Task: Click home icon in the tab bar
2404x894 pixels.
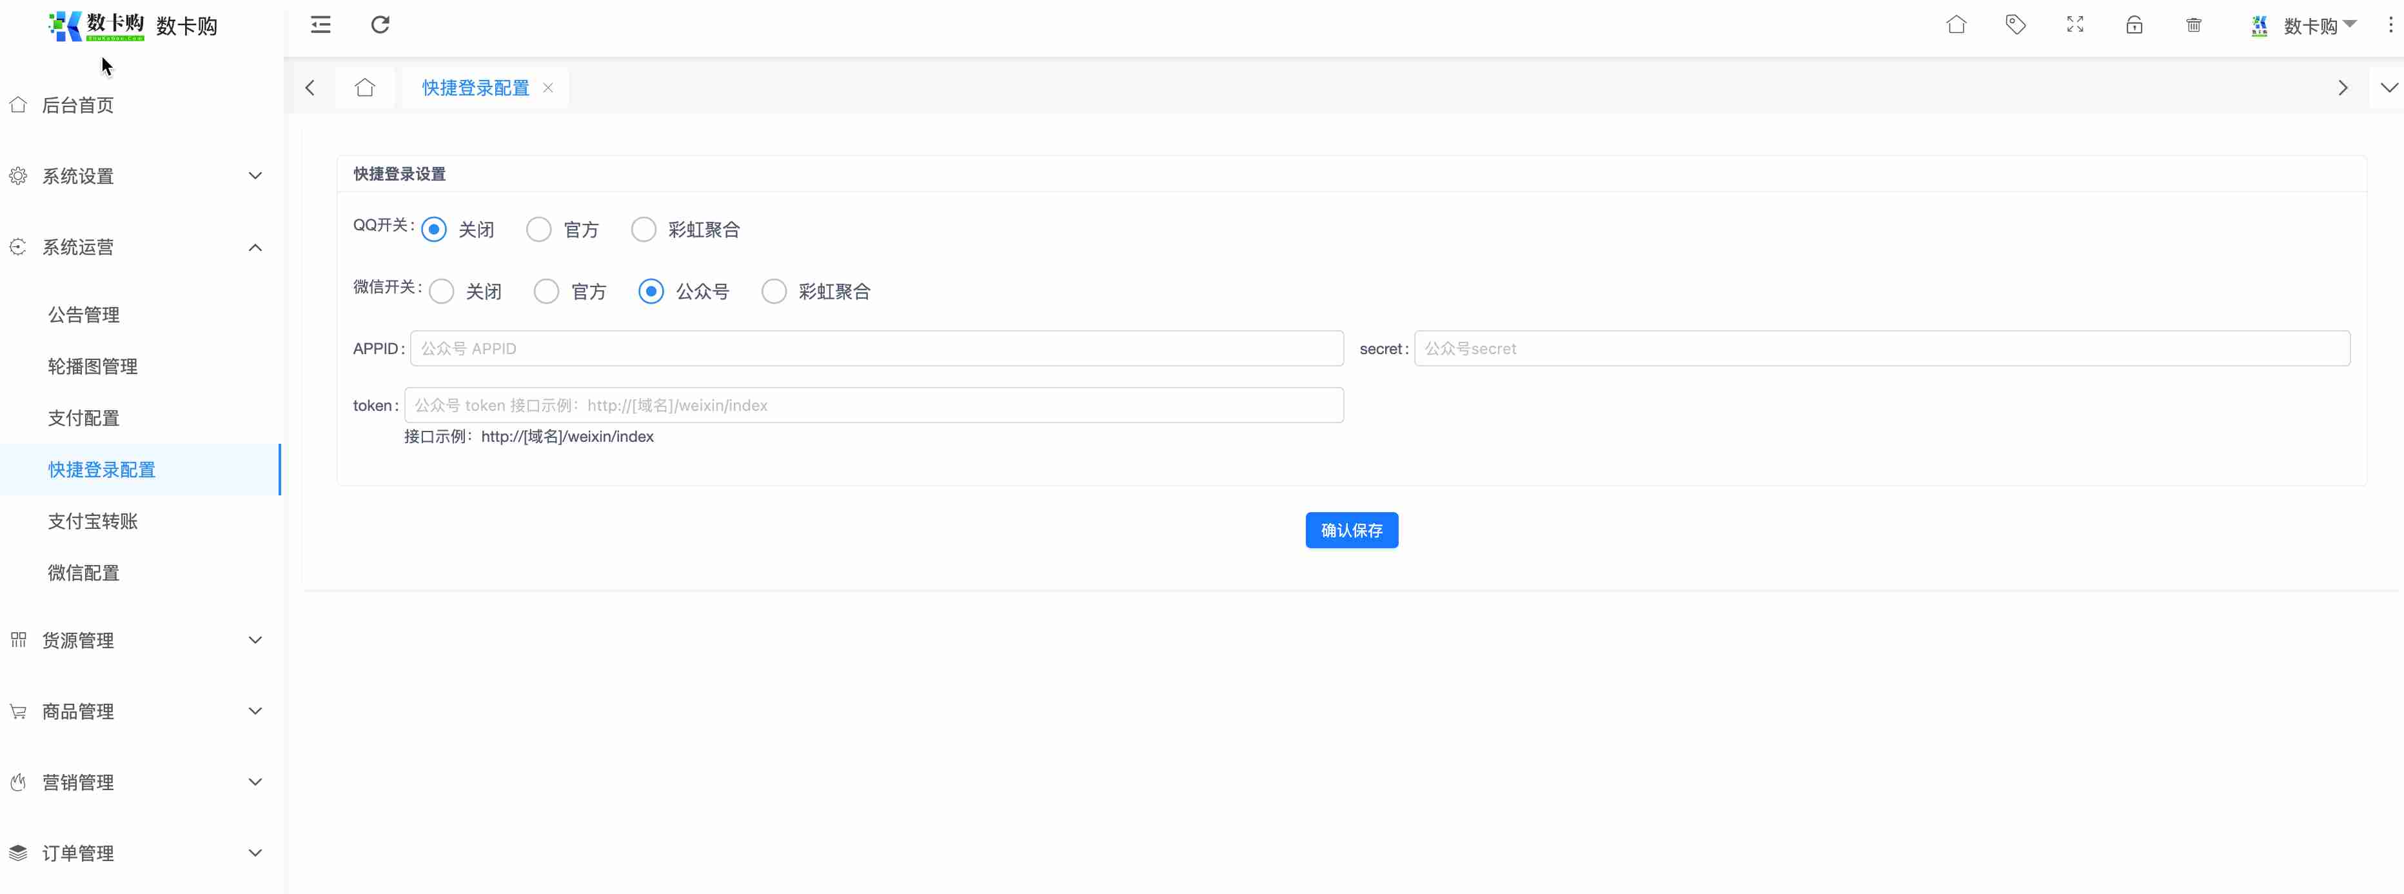Action: click(x=365, y=88)
